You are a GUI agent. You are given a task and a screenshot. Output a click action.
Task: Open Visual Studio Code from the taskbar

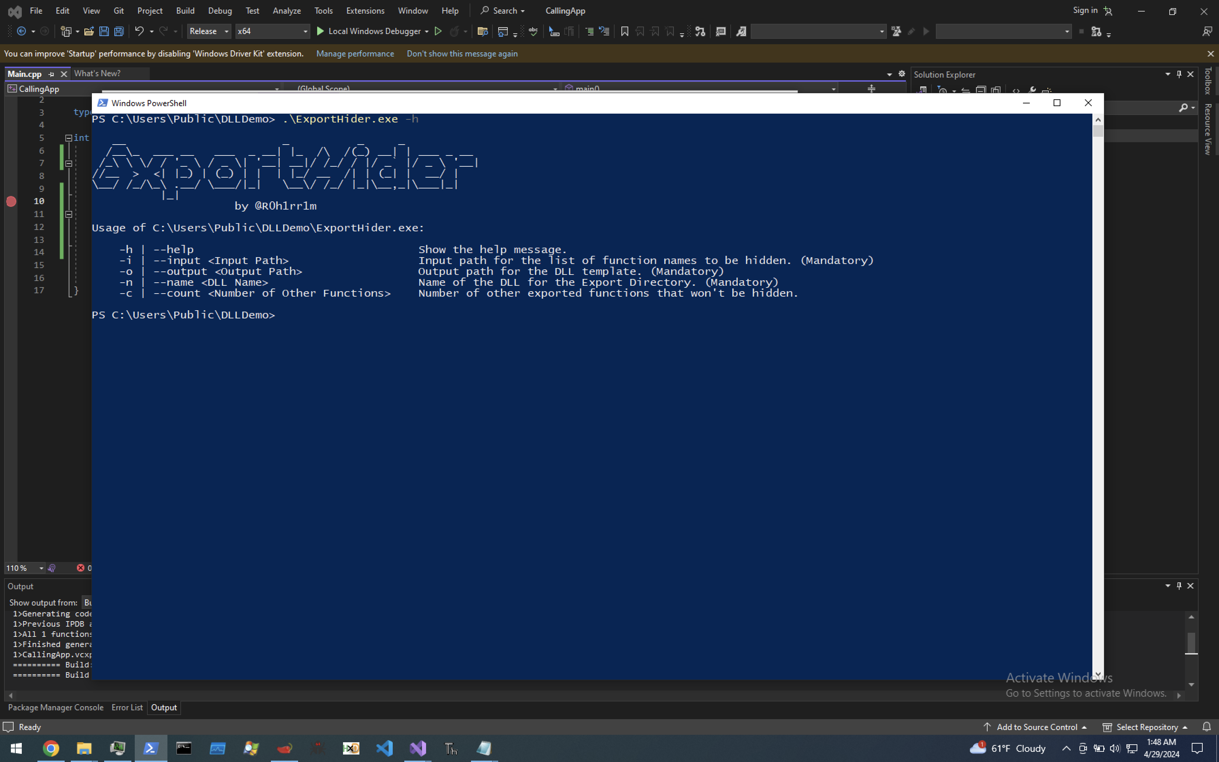(385, 748)
